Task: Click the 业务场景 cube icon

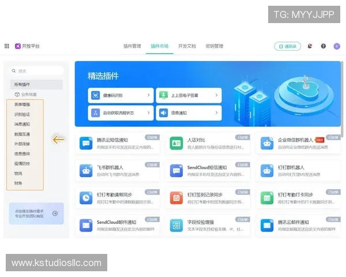Action: pyautogui.click(x=17, y=94)
